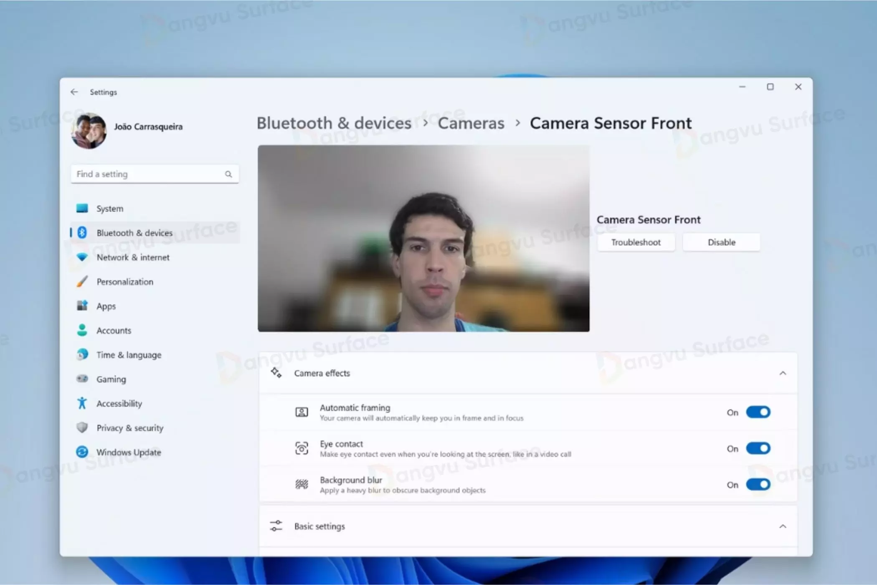This screenshot has height=585, width=877.
Task: Open Personalization settings
Action: click(155, 281)
